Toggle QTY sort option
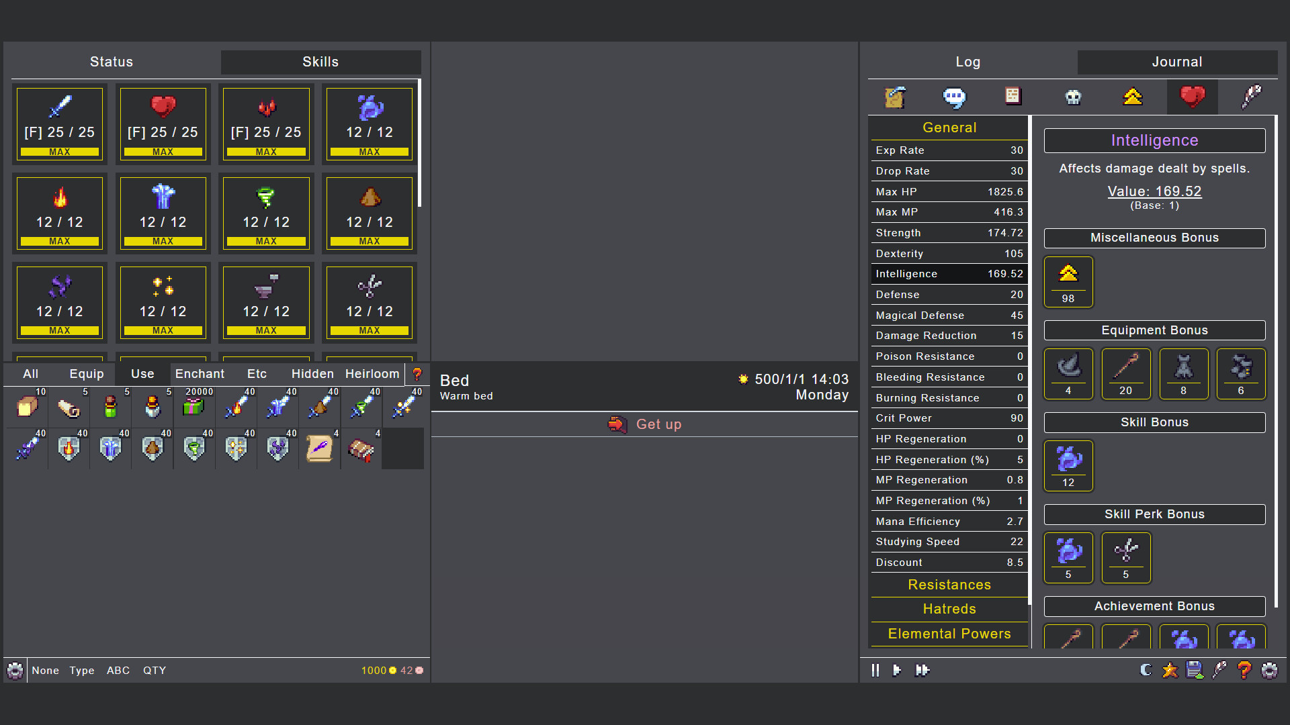Screen dimensions: 1290x725 tap(154, 670)
